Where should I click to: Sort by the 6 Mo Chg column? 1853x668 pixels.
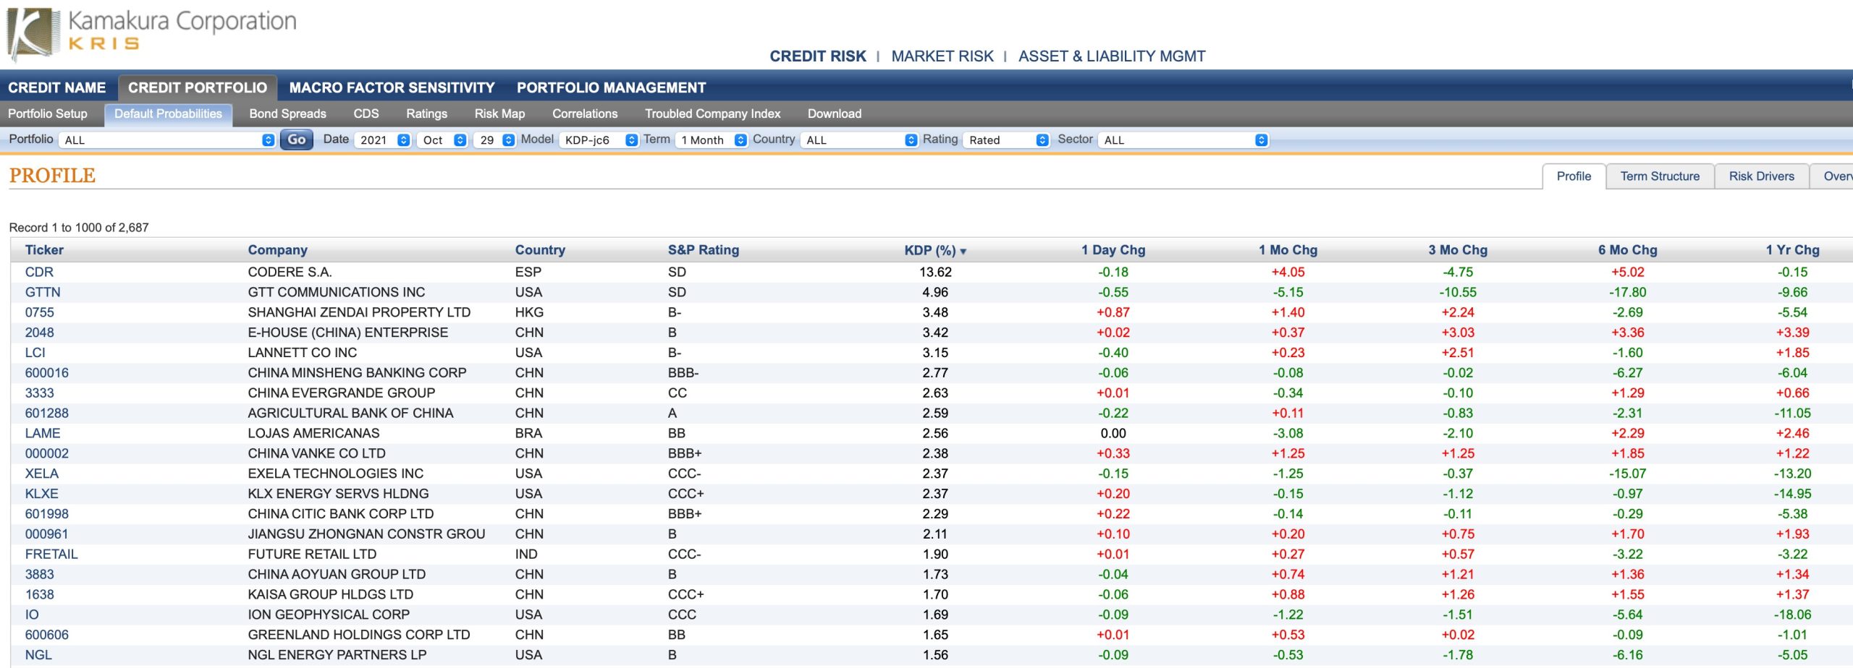(1628, 250)
